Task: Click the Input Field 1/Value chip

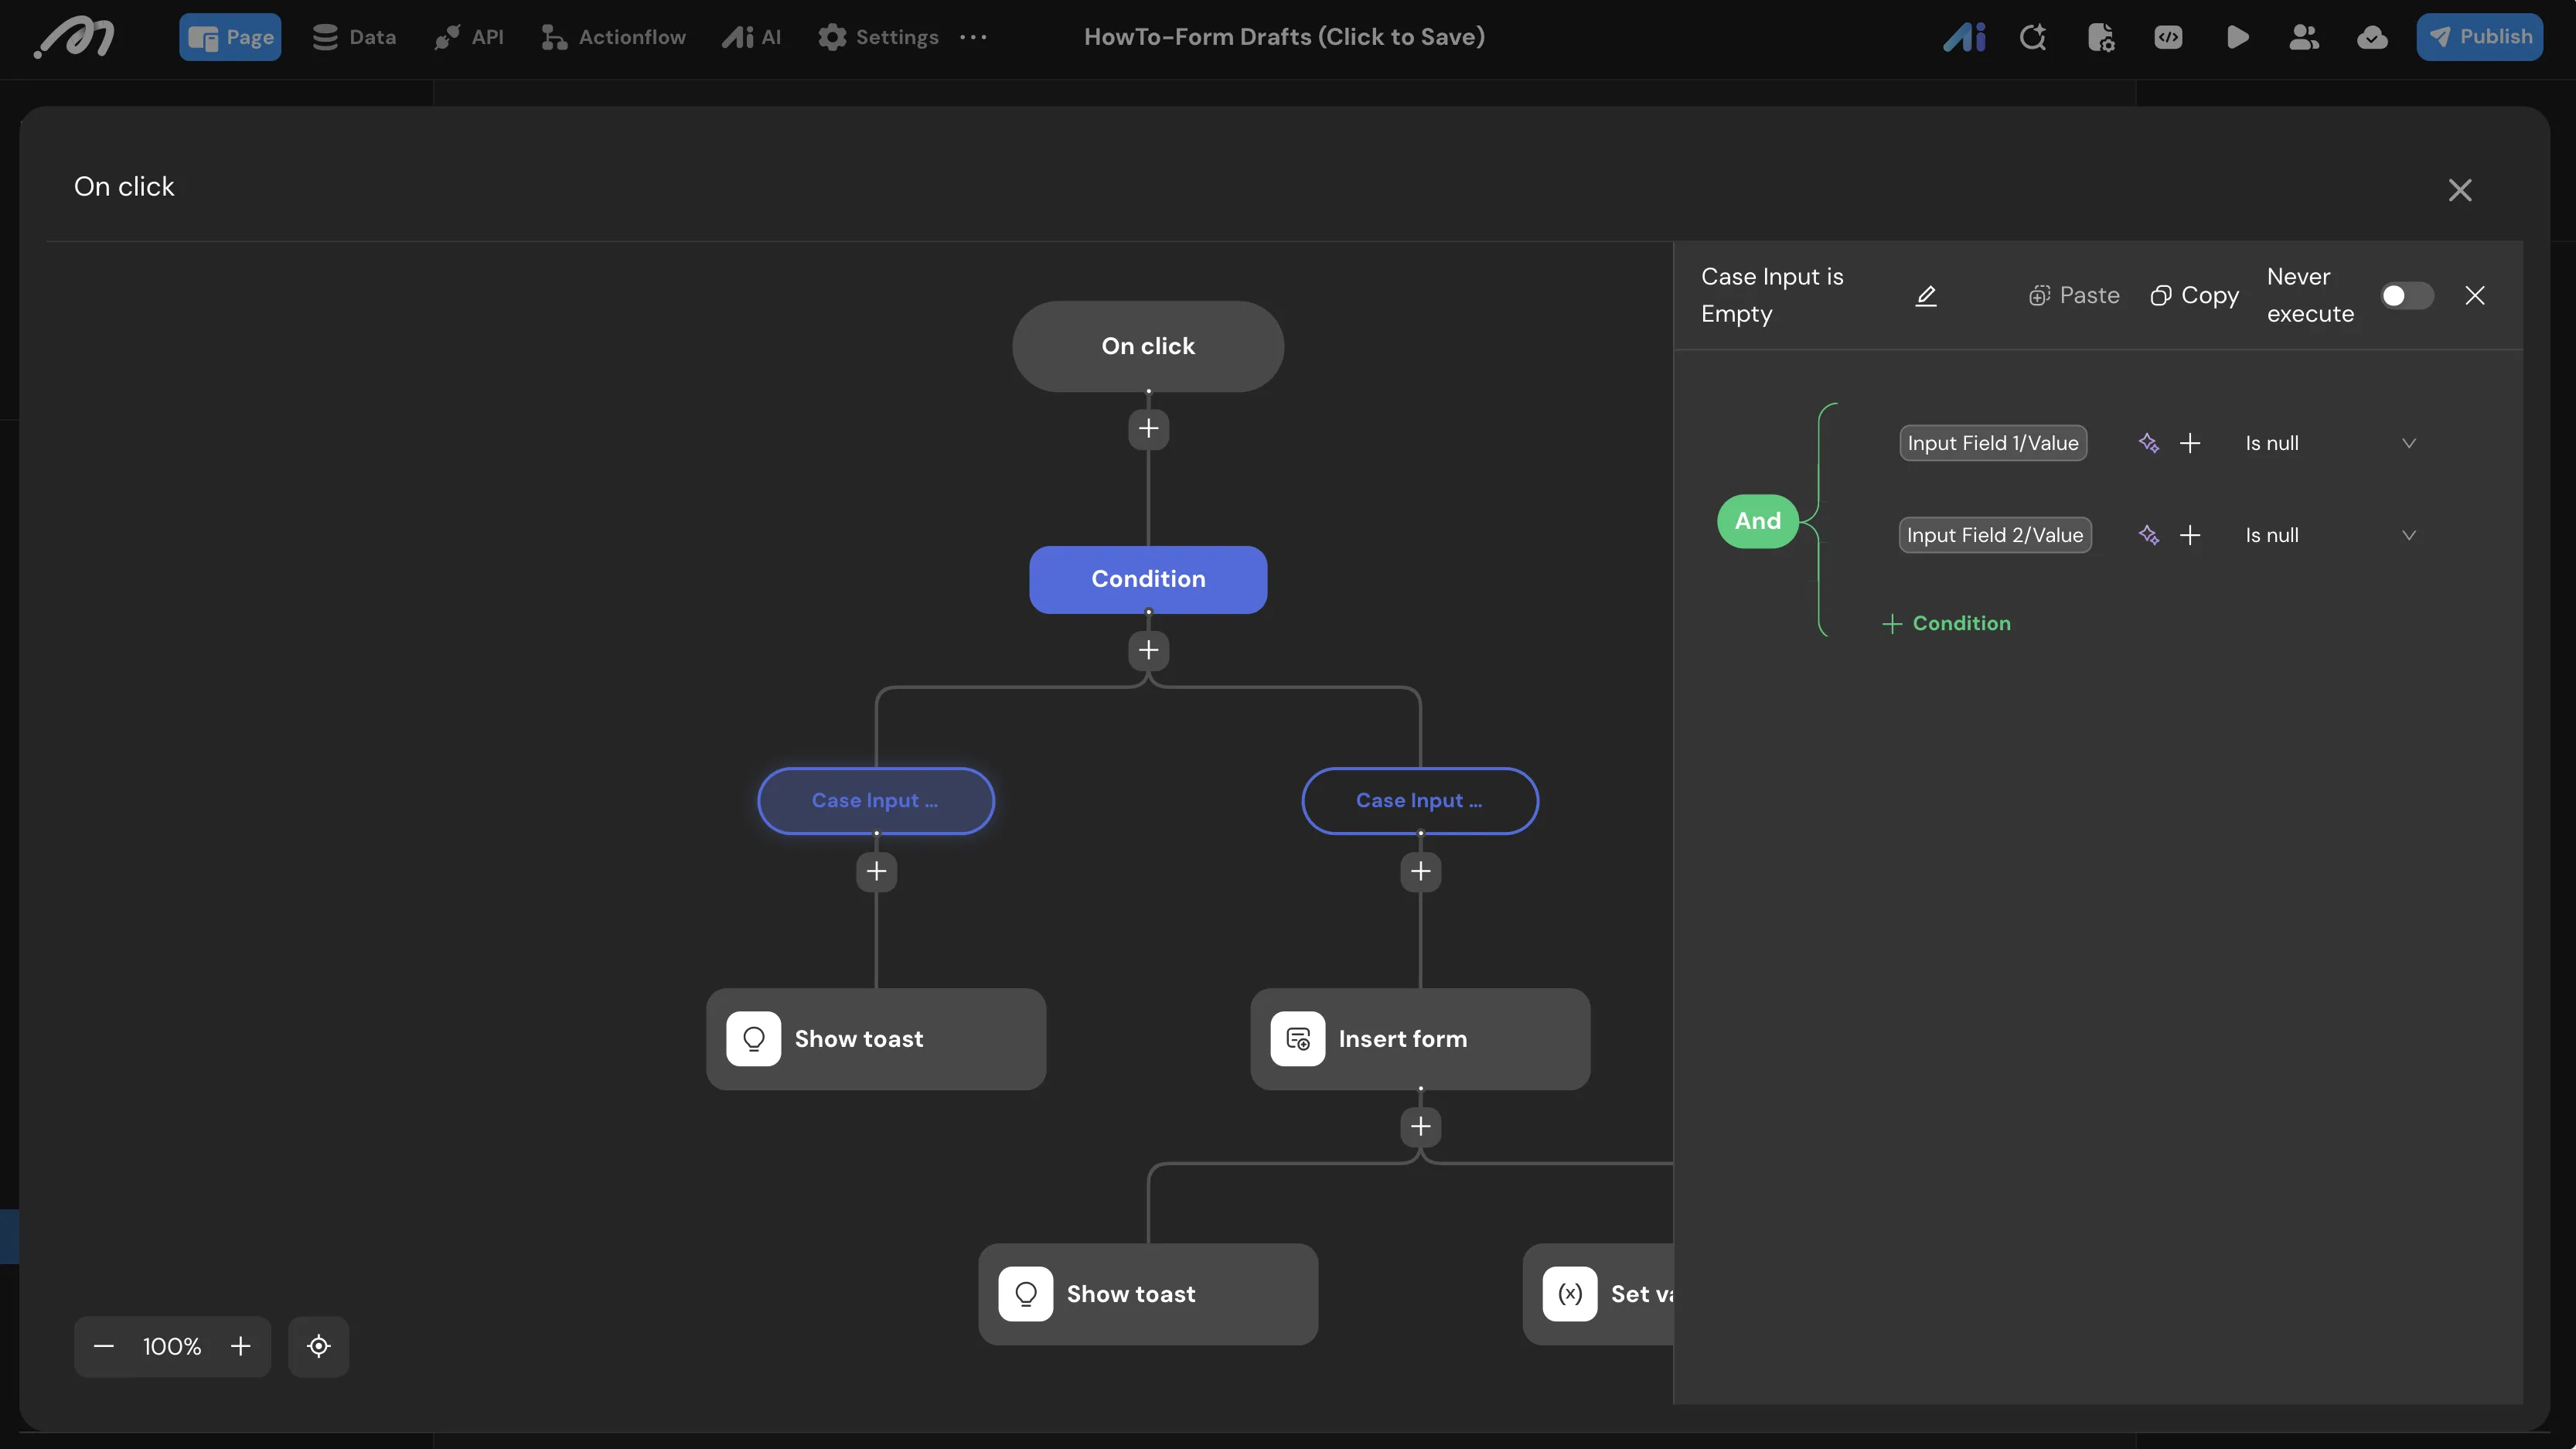Action: tap(1992, 443)
